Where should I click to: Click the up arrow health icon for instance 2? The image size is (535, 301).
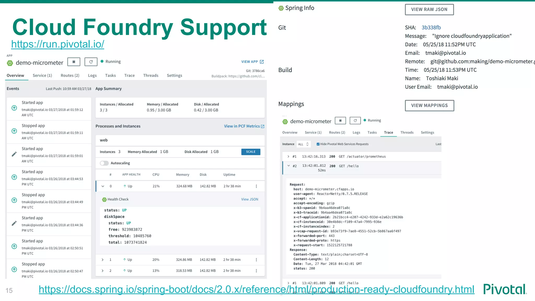pyautogui.click(x=125, y=271)
